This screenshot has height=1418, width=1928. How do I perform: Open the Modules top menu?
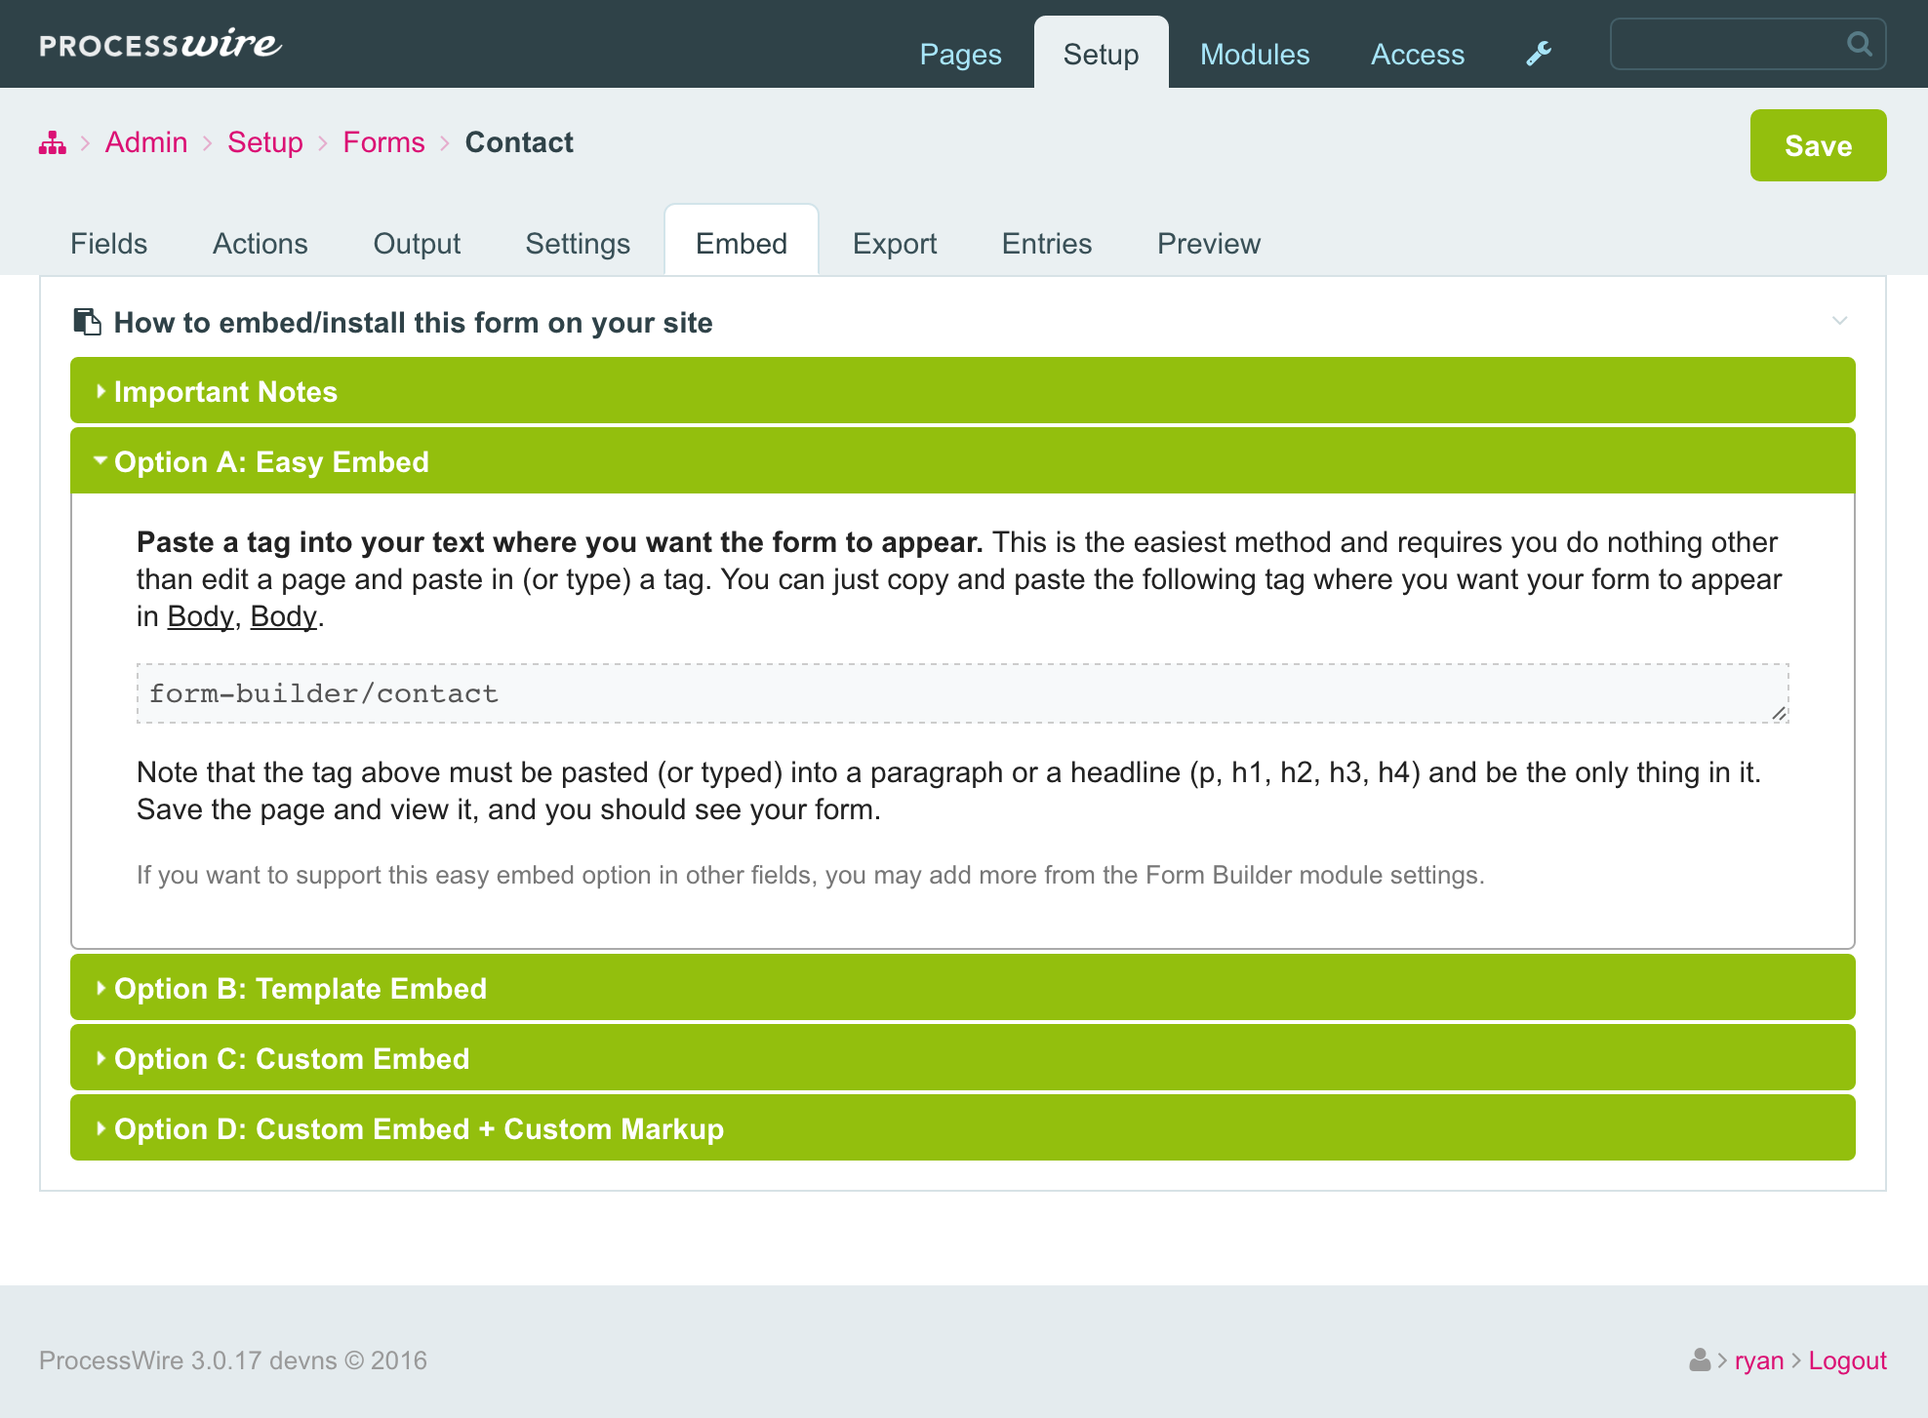pos(1255,55)
